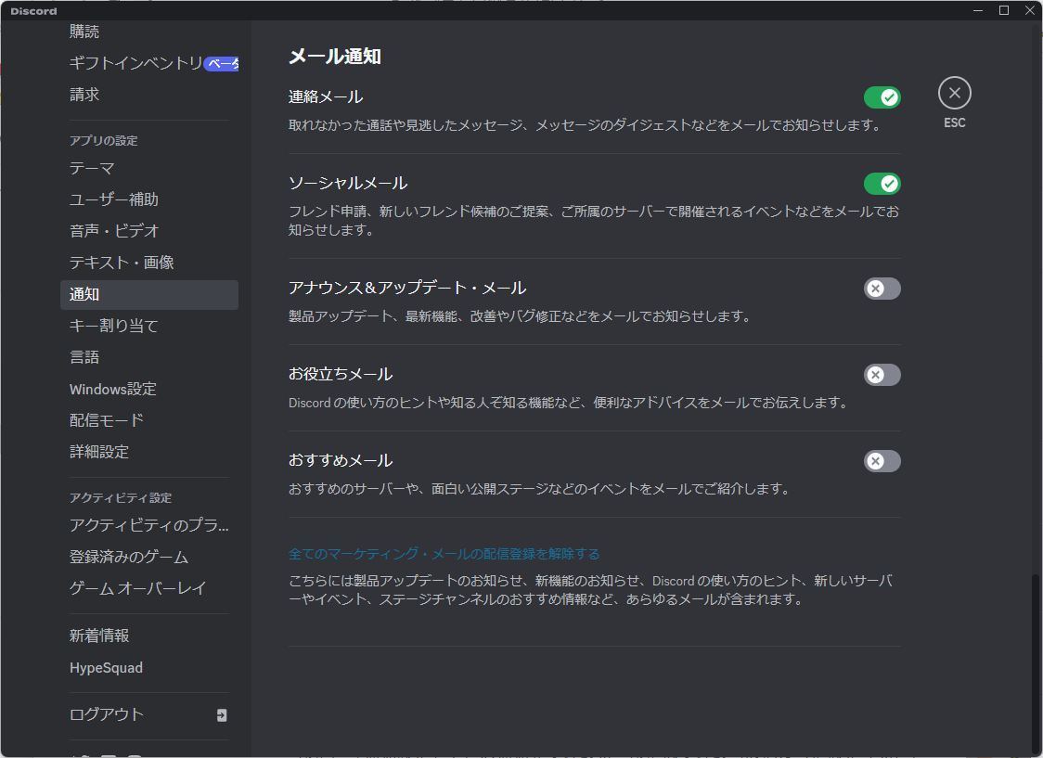Click 全てのマーケティング・メールの配信登録を解除する link
Image resolution: width=1043 pixels, height=758 pixels.
444,554
